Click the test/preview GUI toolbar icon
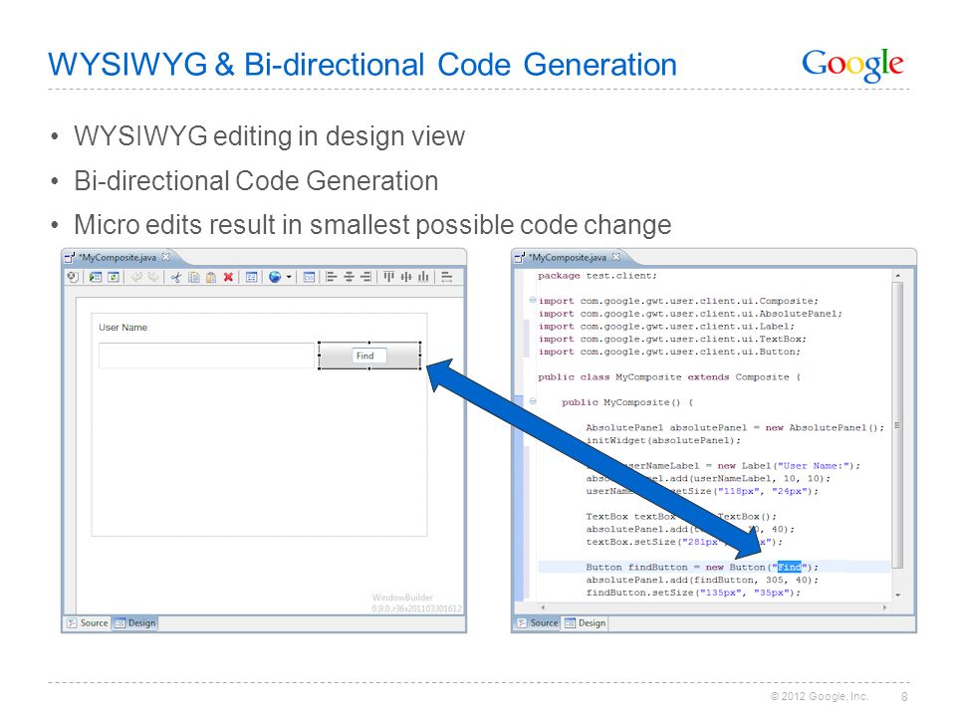The height and width of the screenshot is (717, 956). 96,278
